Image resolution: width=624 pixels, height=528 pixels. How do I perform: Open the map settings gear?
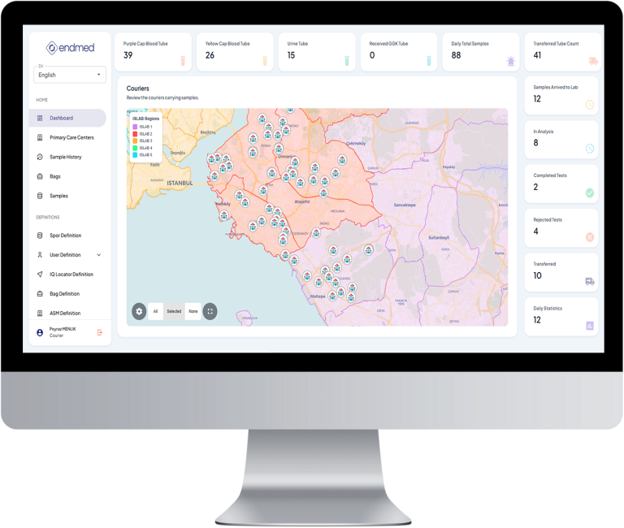[139, 311]
